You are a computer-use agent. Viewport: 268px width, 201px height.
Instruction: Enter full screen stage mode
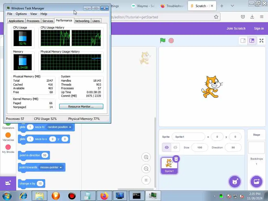[261, 41]
